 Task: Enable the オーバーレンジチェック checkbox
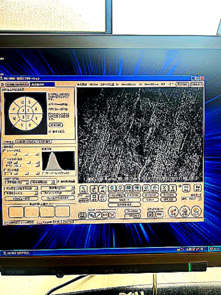tap(44, 173)
